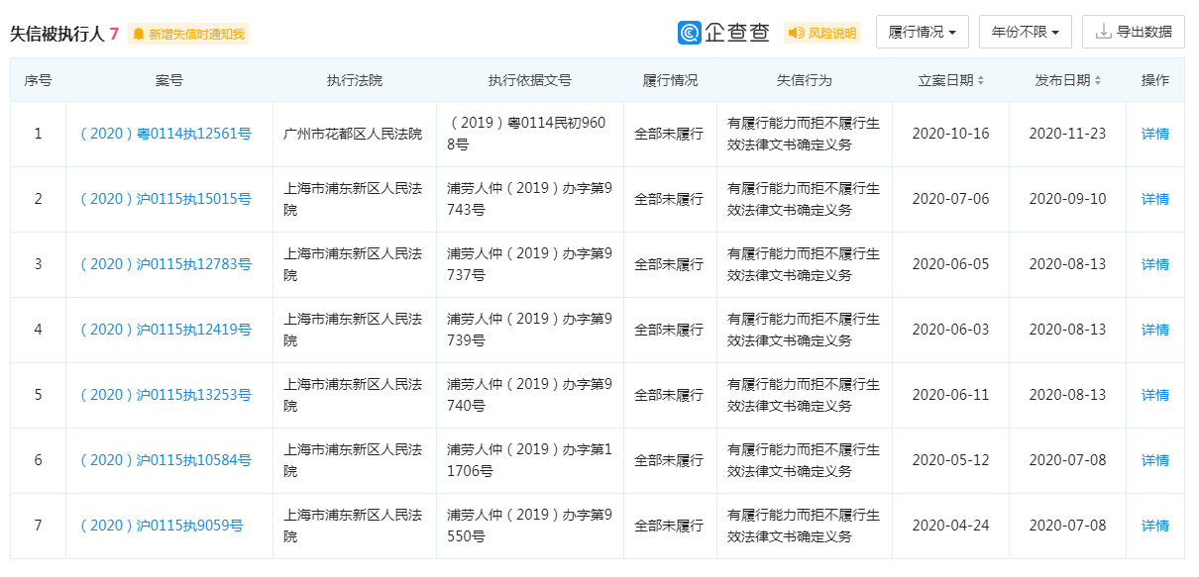Open case (2020)沪0115执12783号
This screenshot has height=577, width=1199.
click(165, 264)
